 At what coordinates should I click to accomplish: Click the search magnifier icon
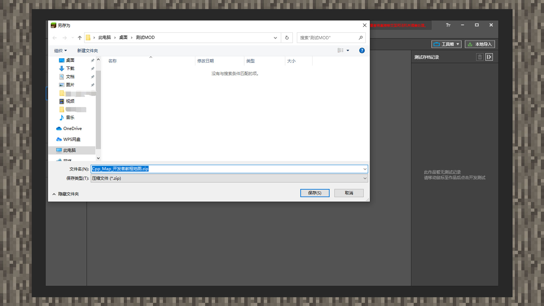pos(361,38)
